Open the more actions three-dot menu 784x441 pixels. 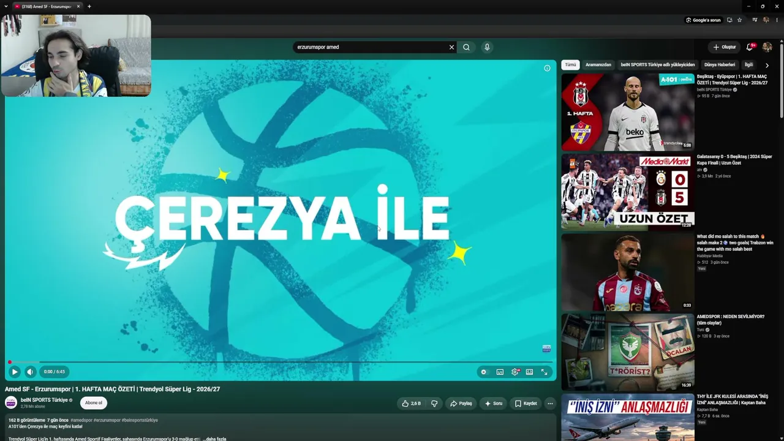(x=550, y=404)
